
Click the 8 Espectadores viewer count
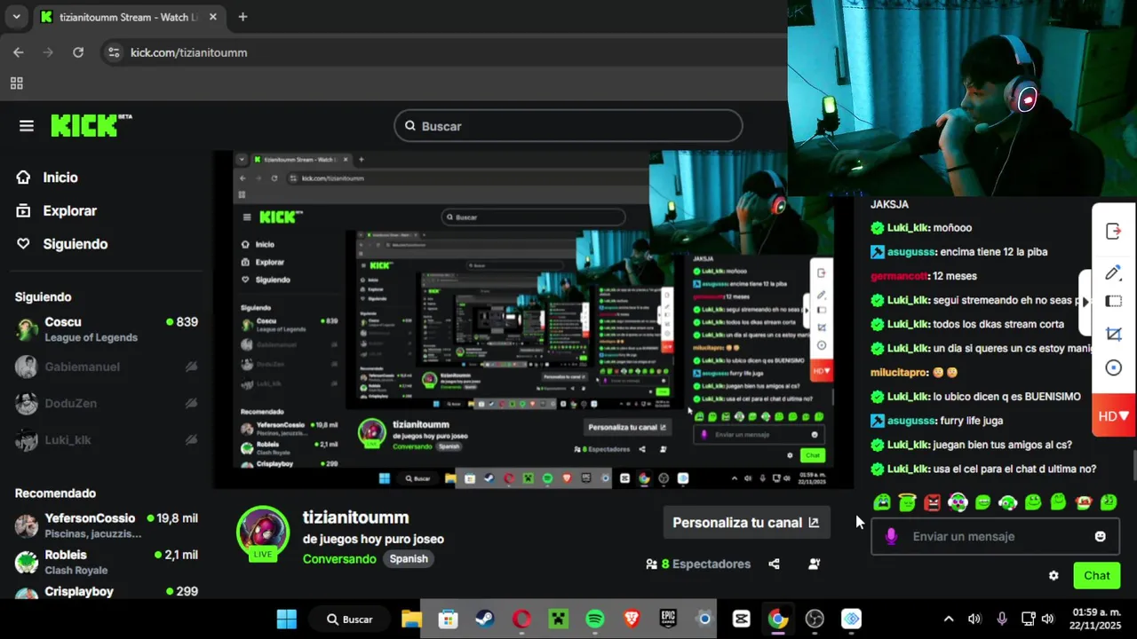click(698, 564)
